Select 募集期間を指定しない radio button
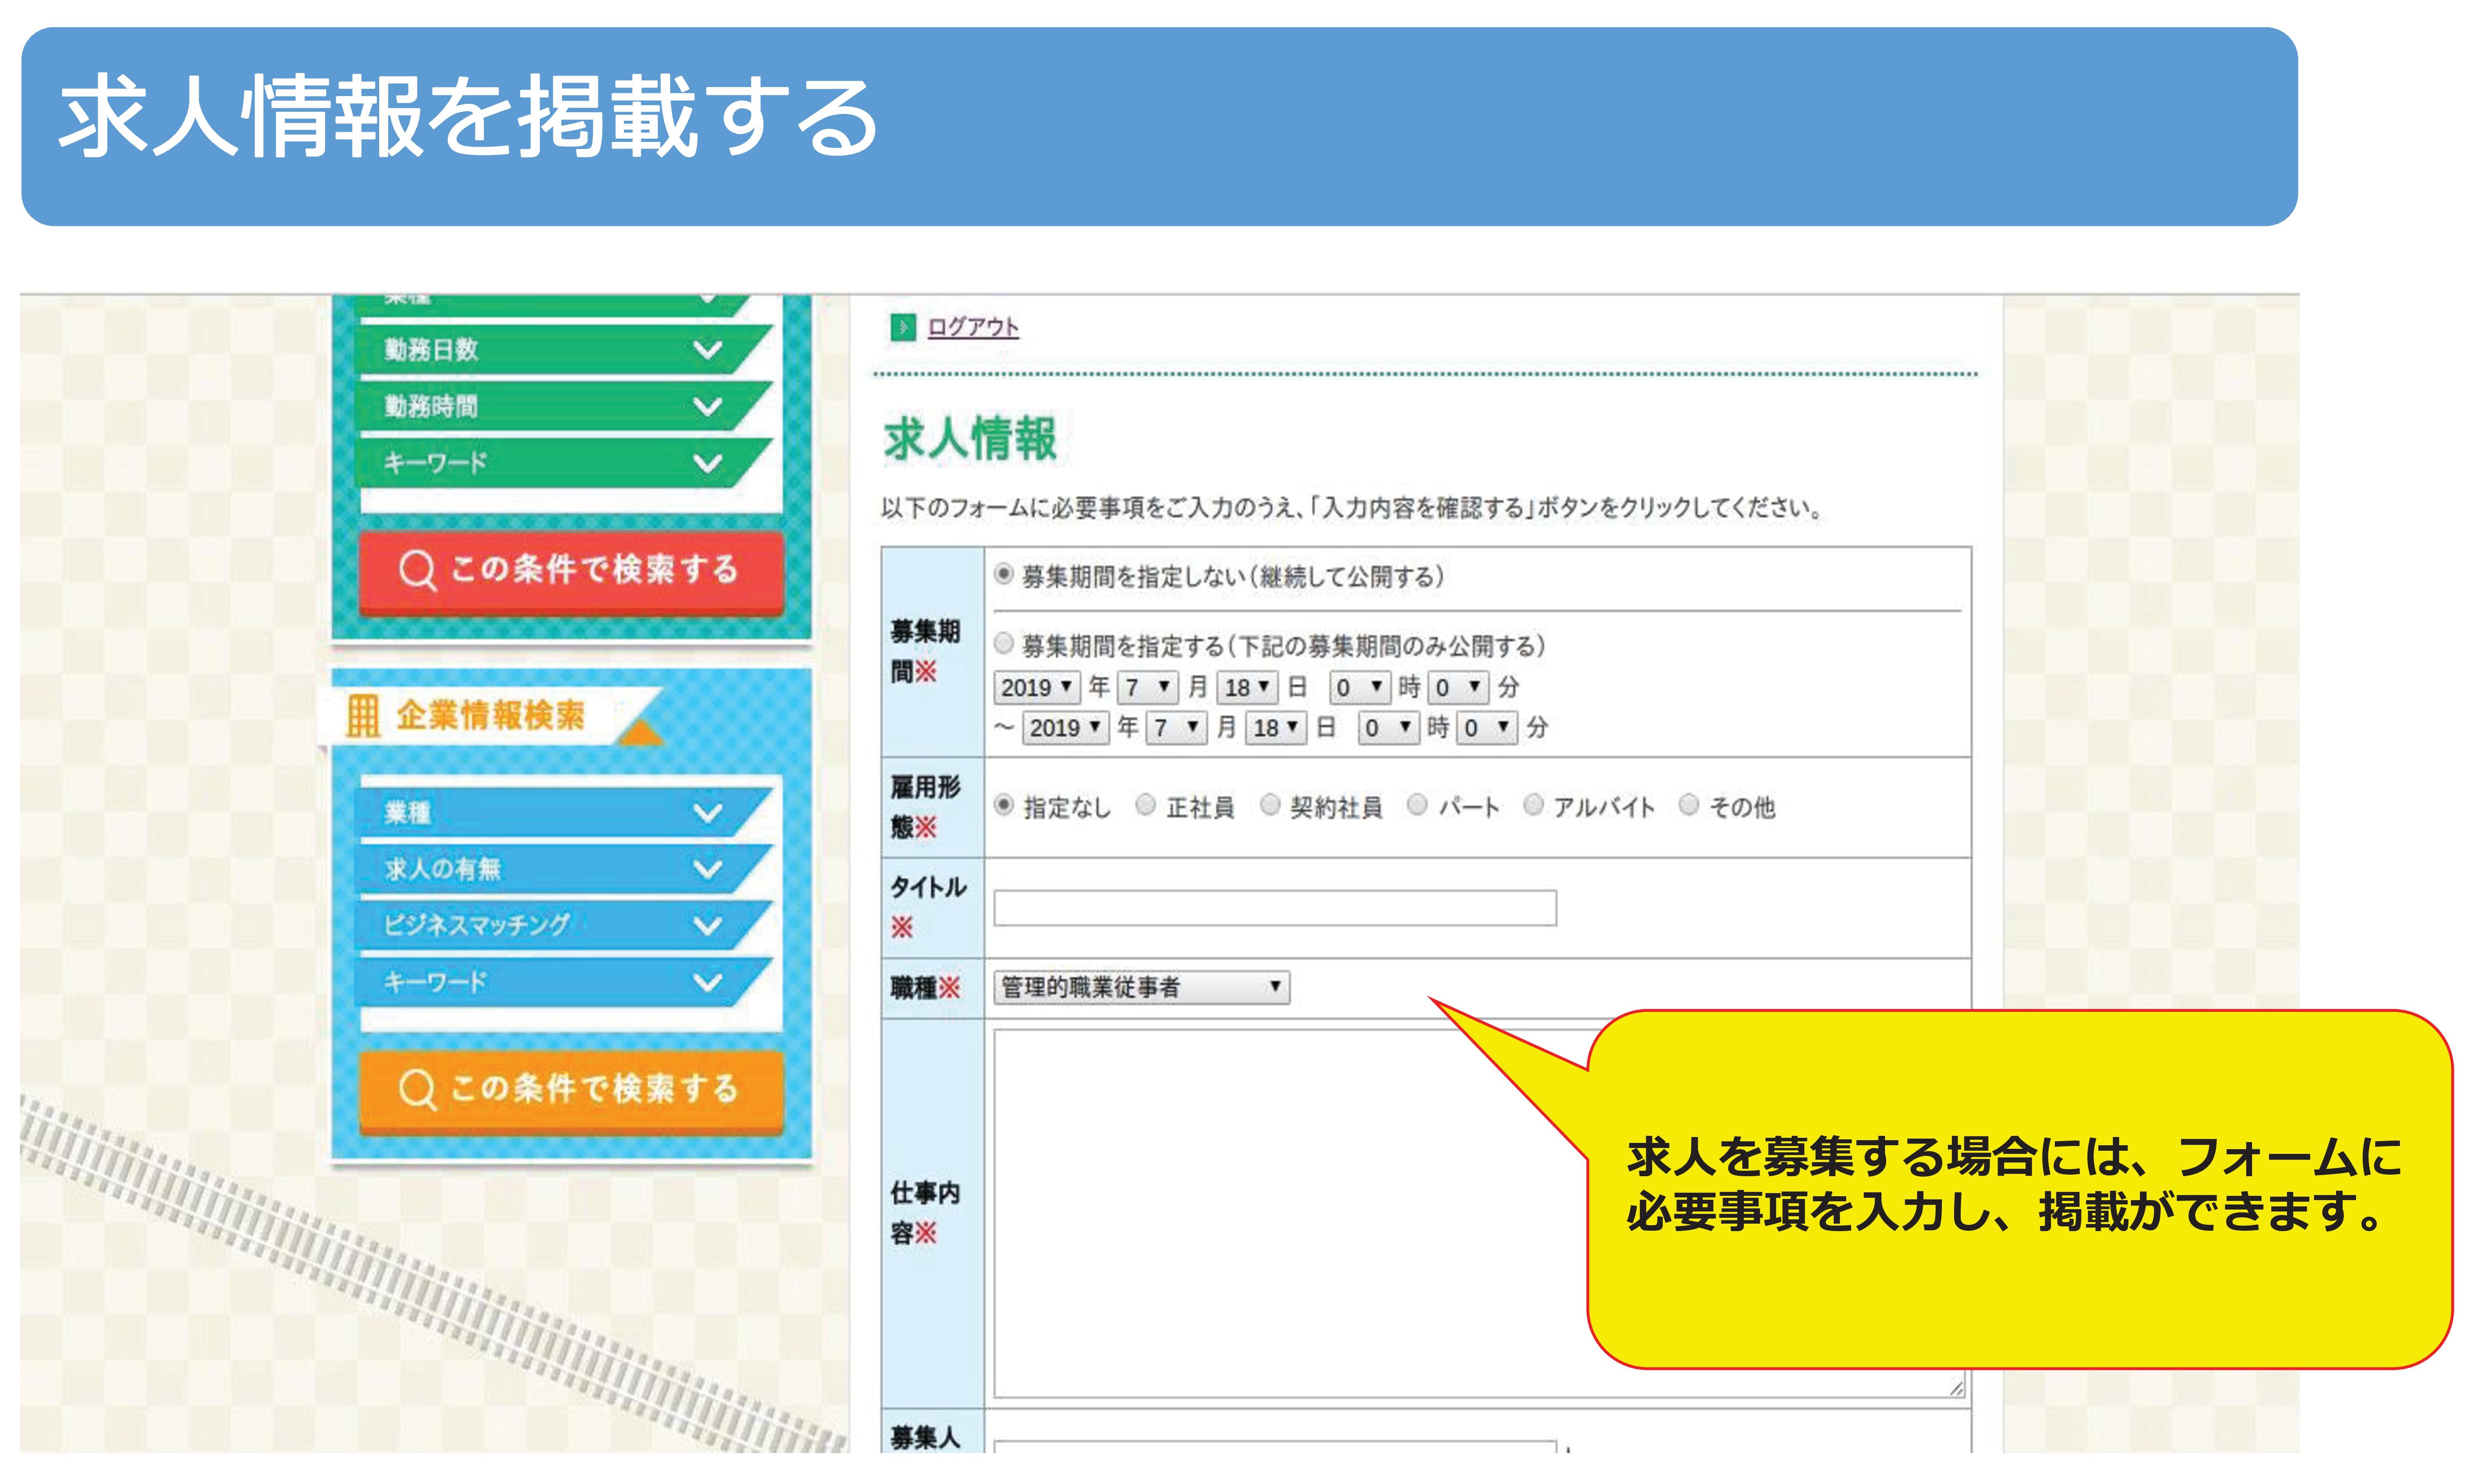This screenshot has height=1484, width=2485. click(1003, 574)
